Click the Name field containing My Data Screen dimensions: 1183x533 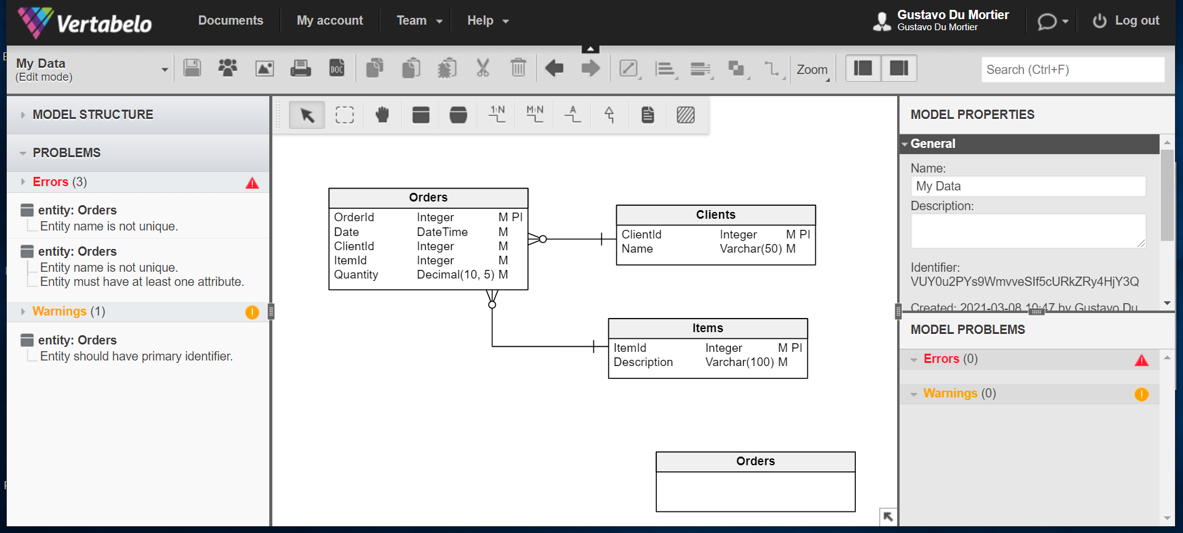pyautogui.click(x=1028, y=186)
